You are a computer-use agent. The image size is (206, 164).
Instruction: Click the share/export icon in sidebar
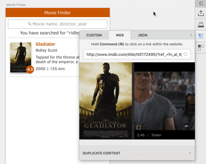pos(201,13)
